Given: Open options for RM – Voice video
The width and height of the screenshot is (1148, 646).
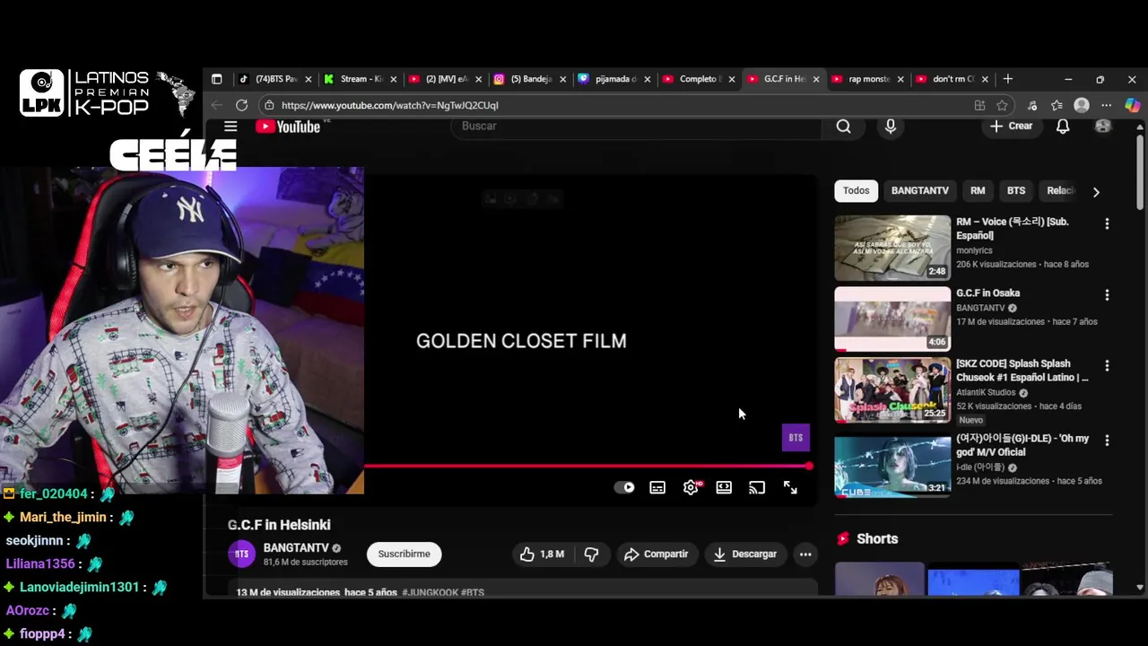Looking at the screenshot, I should pos(1107,223).
